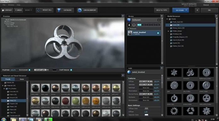Collapse the Pro_Shaders folder tree
This screenshot has height=121, width=219.
click(4, 89)
